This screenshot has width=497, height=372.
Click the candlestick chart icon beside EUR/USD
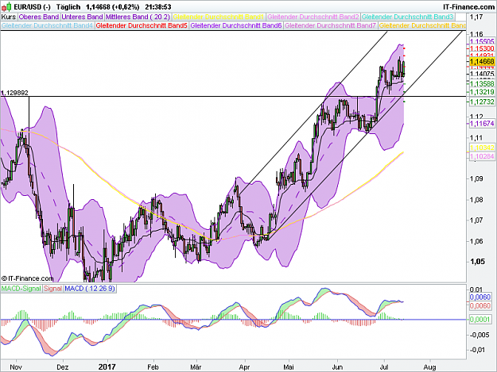click(x=7, y=6)
